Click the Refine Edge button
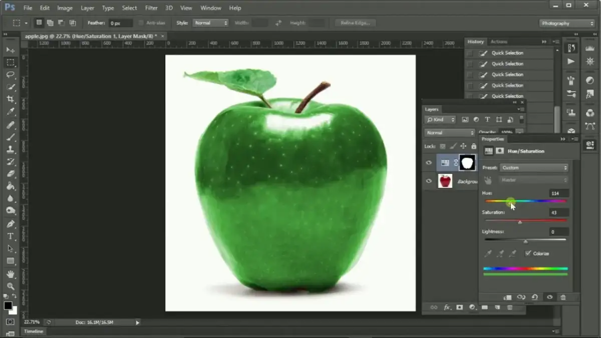This screenshot has height=338, width=601. [x=355, y=23]
